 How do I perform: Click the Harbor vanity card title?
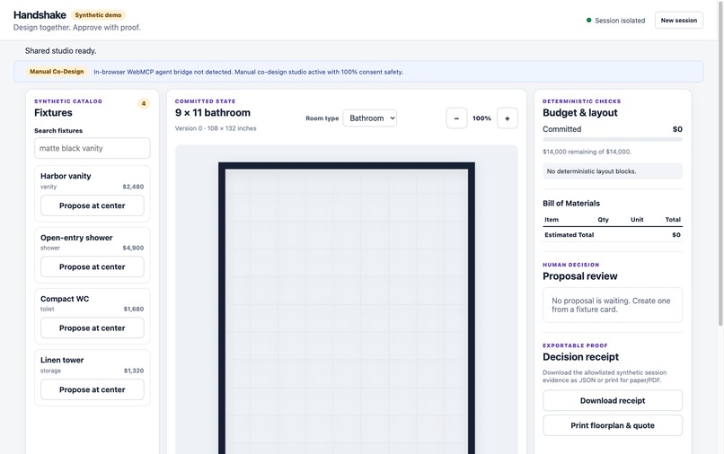(66, 176)
